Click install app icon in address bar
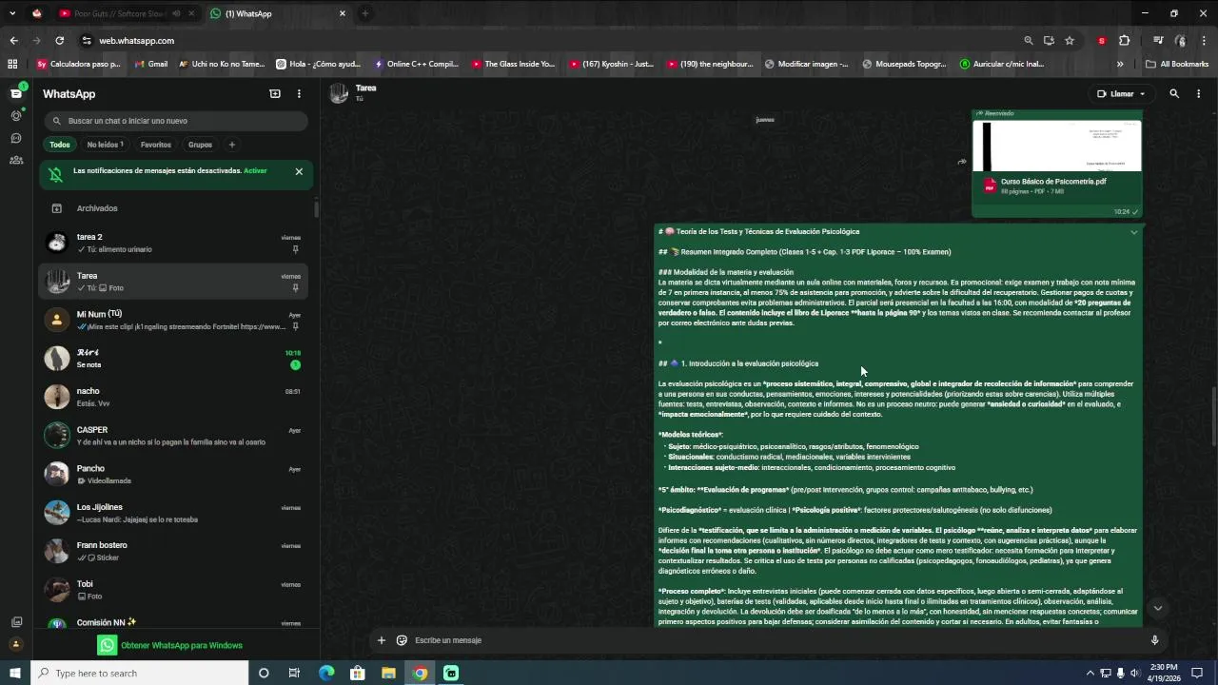The height and width of the screenshot is (685, 1218). (1049, 41)
